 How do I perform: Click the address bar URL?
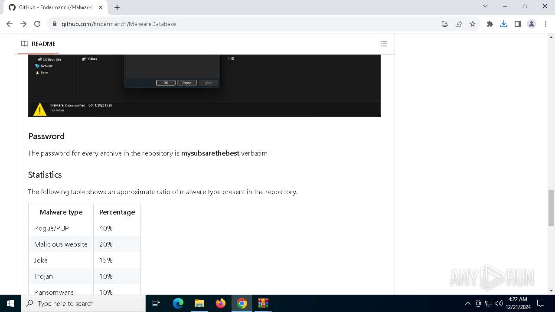tap(118, 24)
